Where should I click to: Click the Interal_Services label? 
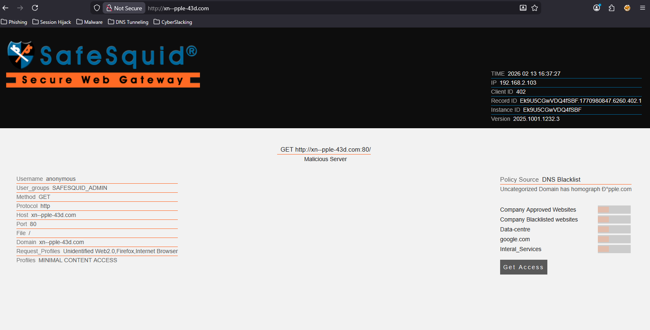point(521,249)
